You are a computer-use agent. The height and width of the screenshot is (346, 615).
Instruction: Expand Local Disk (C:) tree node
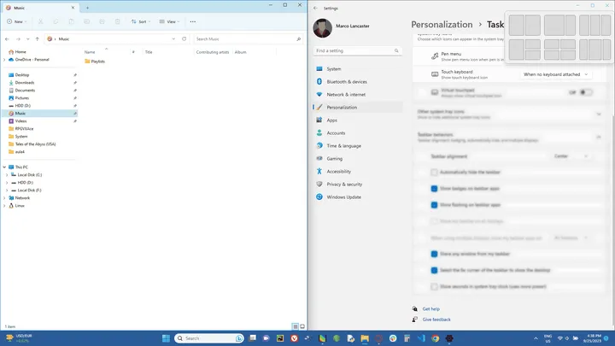8,174
